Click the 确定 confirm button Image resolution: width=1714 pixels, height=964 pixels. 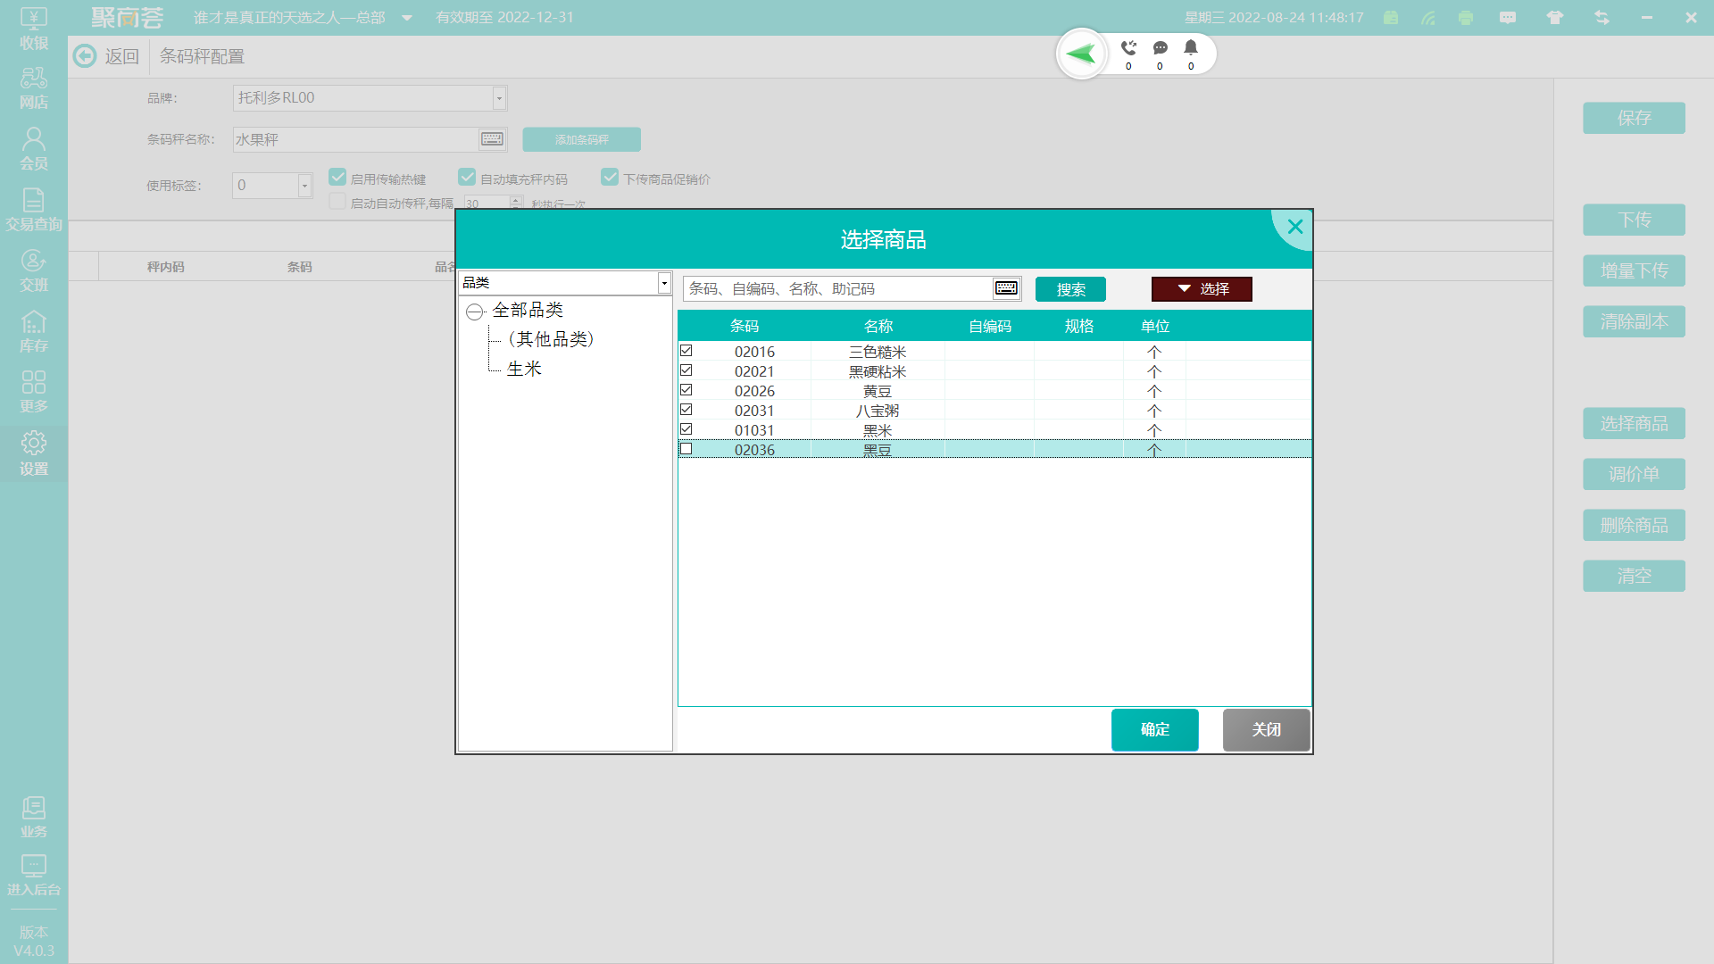click(1154, 730)
